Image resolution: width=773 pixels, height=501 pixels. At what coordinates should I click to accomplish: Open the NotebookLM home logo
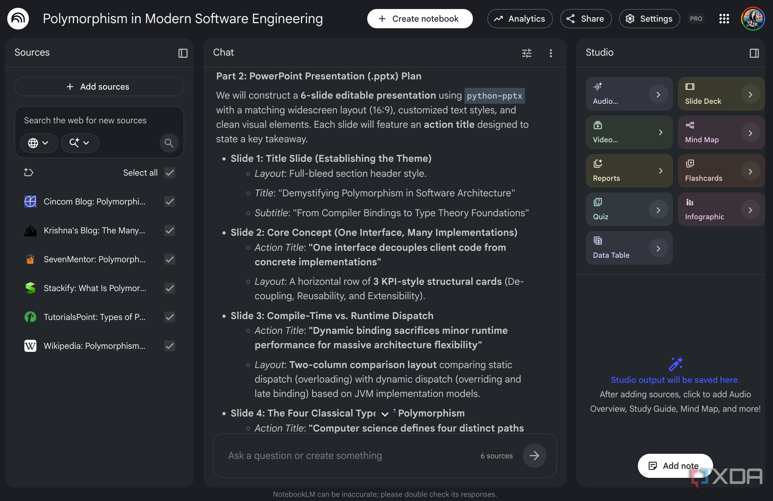(x=18, y=19)
